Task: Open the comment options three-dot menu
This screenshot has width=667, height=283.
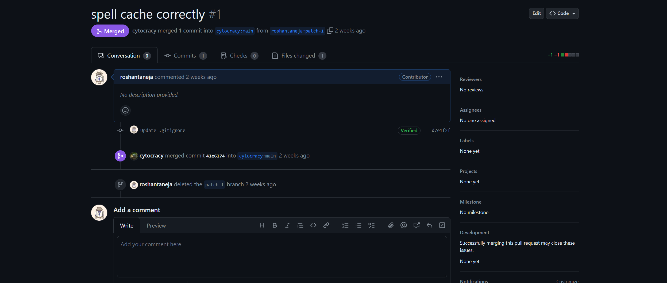Action: tap(439, 77)
